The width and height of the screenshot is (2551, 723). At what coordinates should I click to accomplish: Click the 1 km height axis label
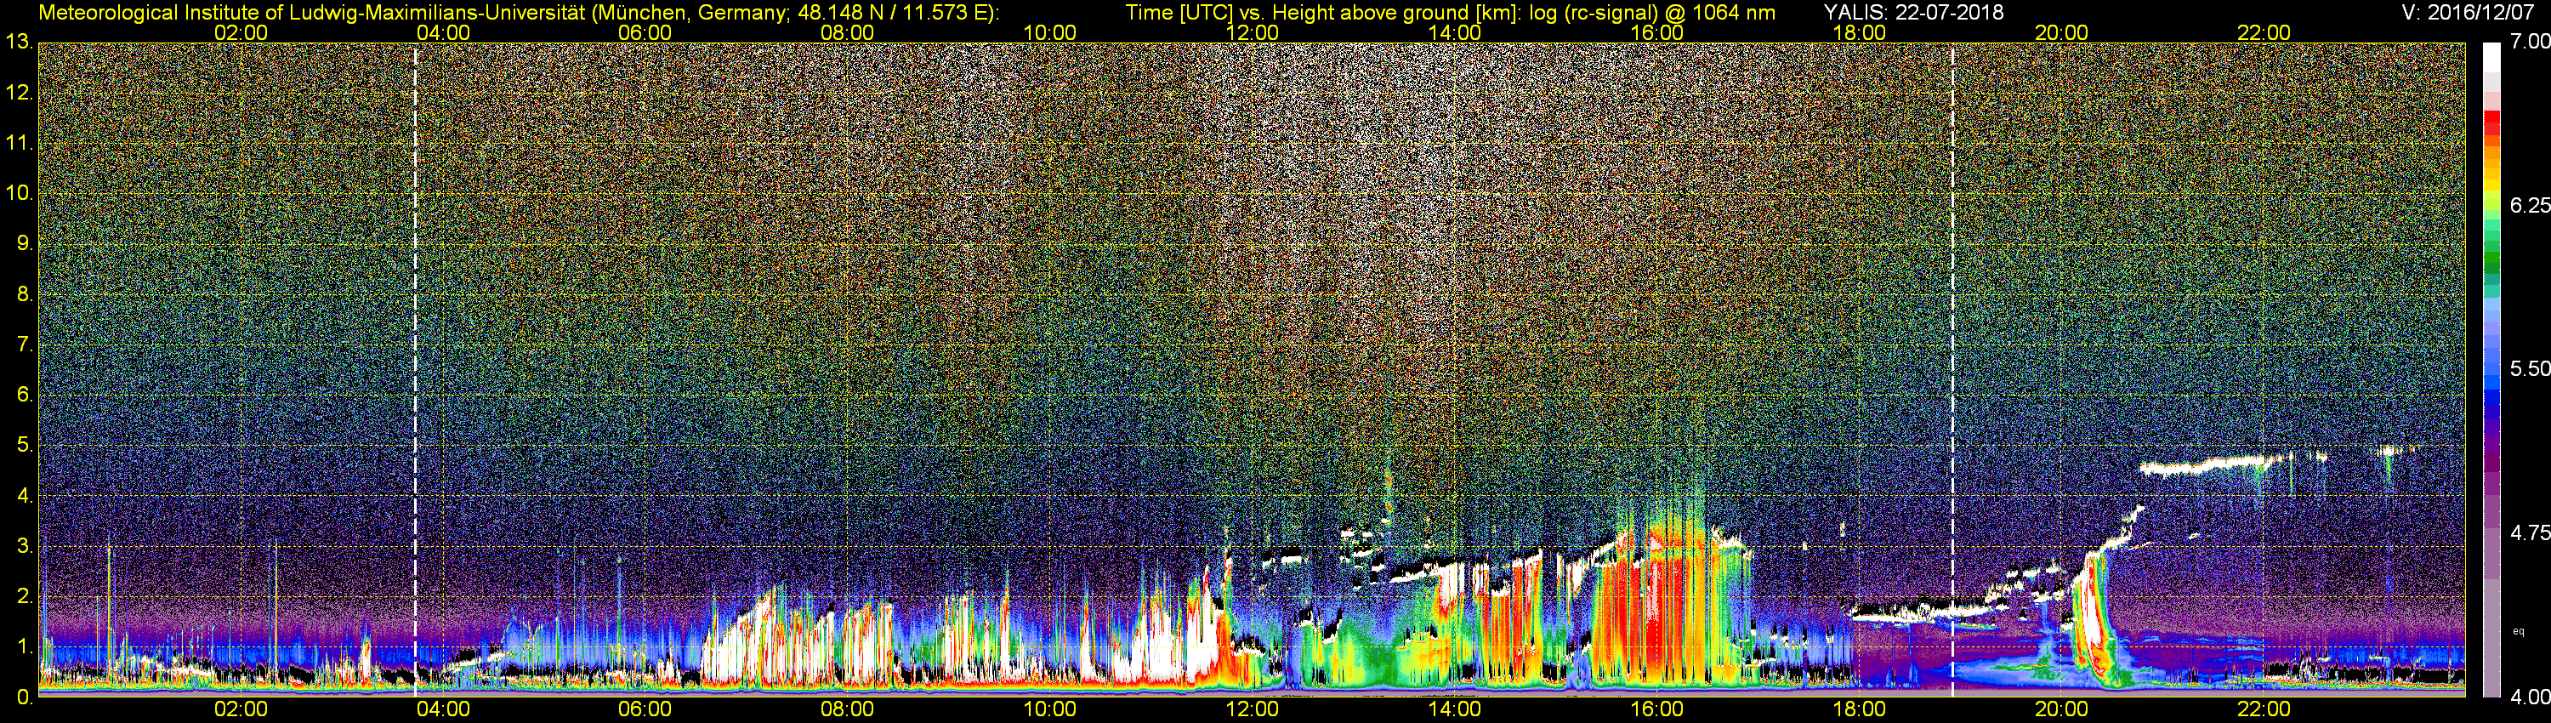coord(24,646)
